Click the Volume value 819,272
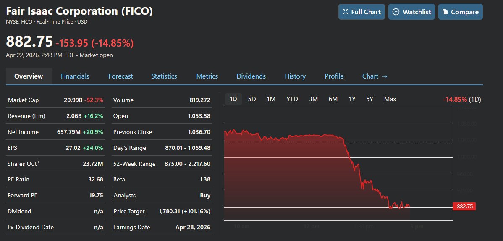 click(x=200, y=100)
